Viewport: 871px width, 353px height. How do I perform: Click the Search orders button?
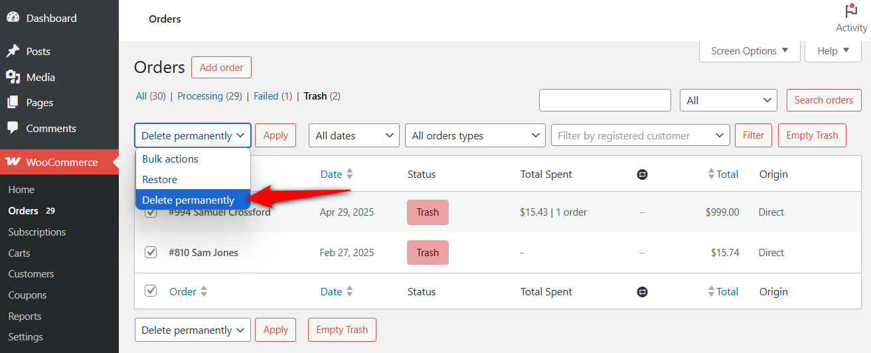[x=824, y=100]
